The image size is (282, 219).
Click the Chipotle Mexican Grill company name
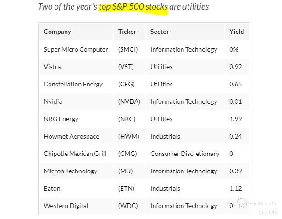[75, 154]
